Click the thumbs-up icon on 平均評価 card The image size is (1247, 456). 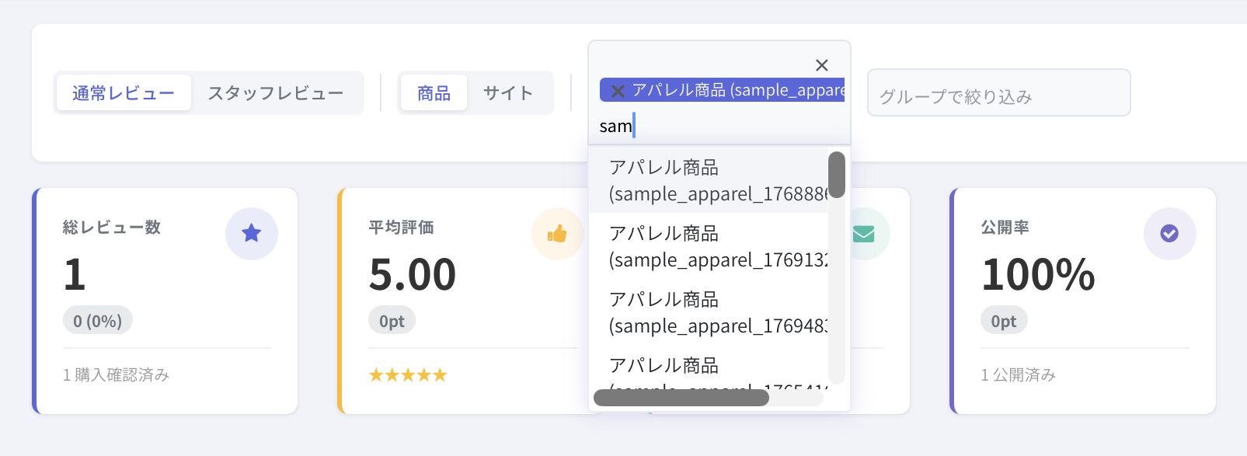coord(557,233)
